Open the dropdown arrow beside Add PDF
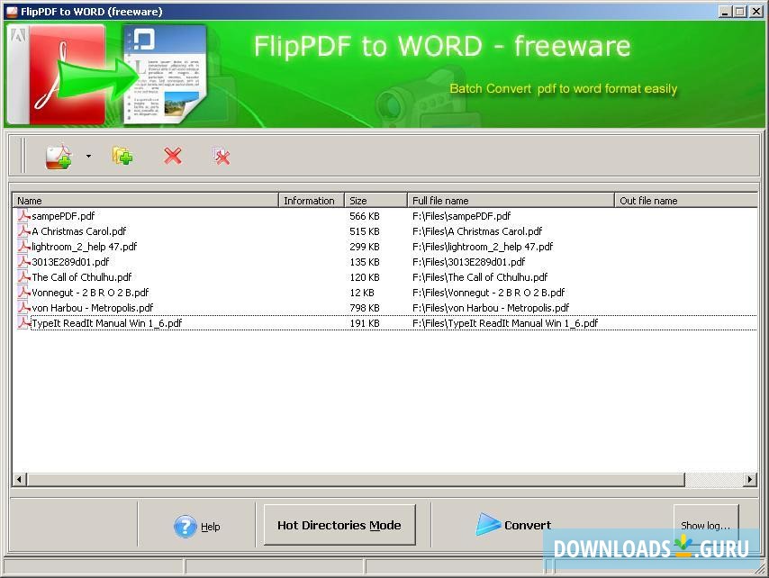 pos(87,156)
